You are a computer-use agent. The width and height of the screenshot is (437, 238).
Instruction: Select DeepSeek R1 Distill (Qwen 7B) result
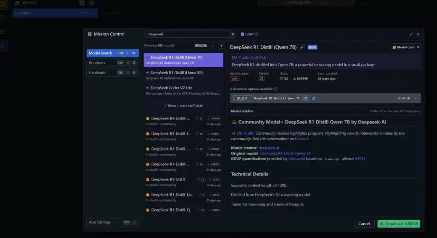183,60
